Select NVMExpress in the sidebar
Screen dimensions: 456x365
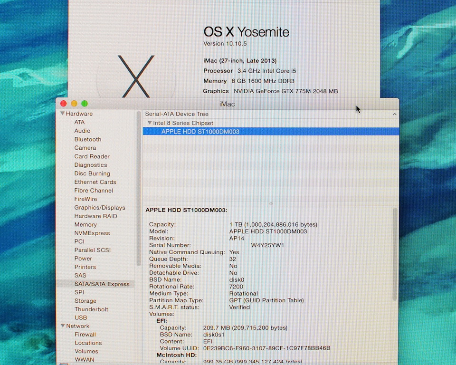click(x=92, y=233)
